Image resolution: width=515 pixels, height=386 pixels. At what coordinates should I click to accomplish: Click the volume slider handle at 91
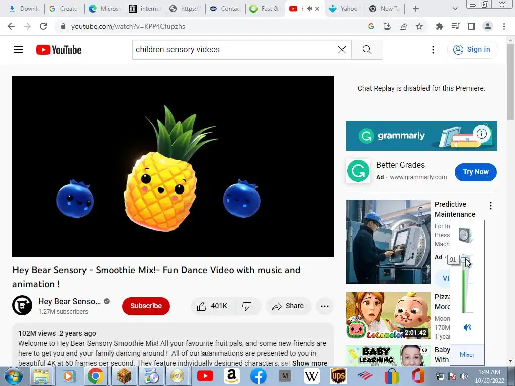pos(463,260)
